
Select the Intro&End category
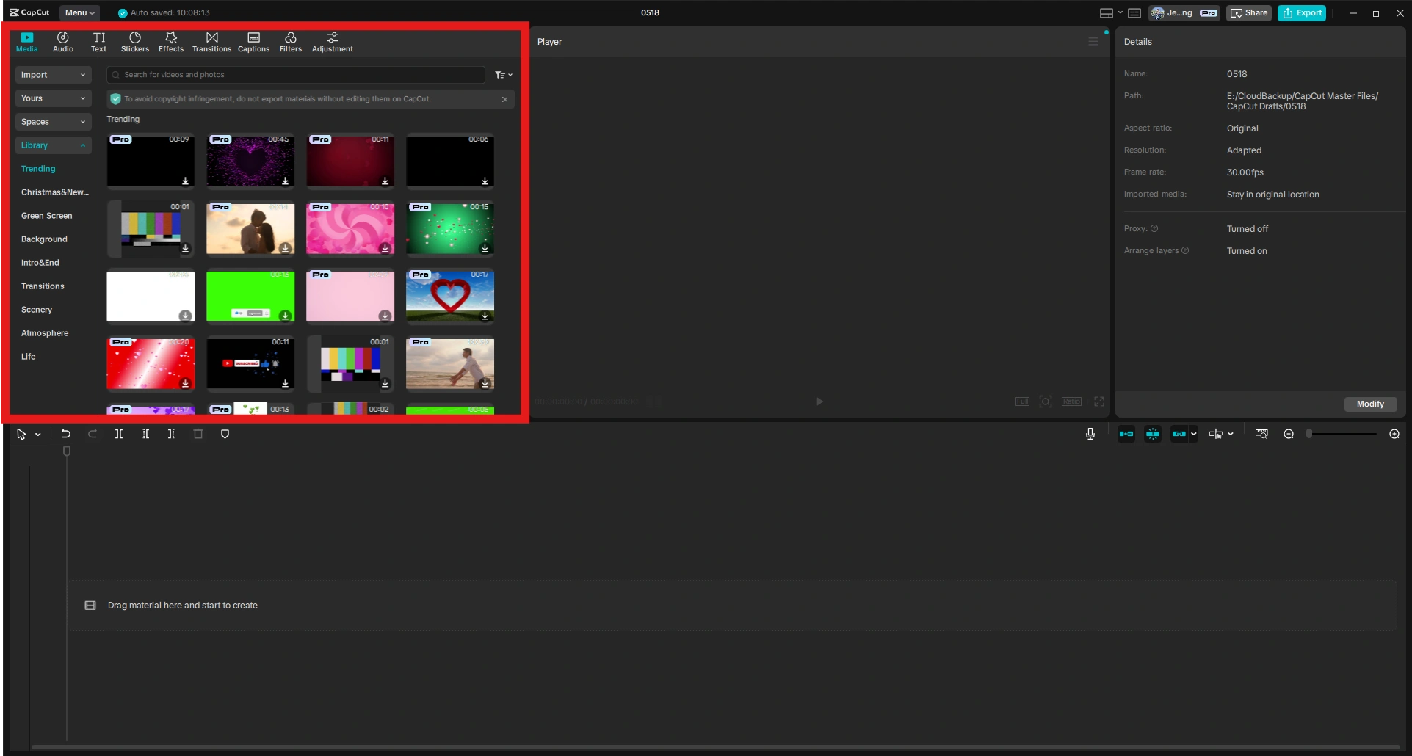(x=40, y=263)
